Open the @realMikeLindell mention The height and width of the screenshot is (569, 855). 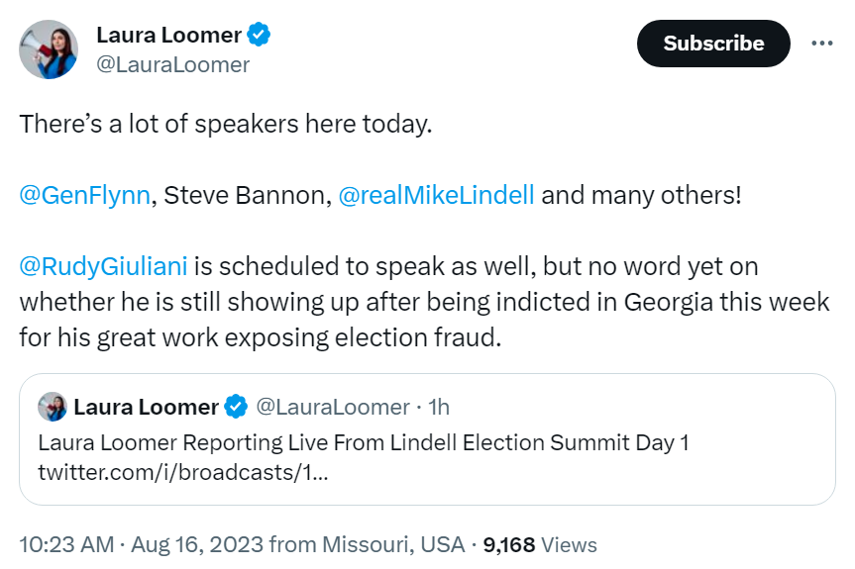[x=436, y=195]
